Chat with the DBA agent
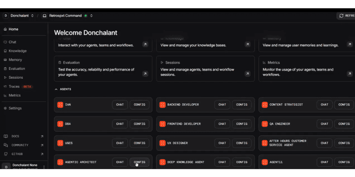The image size is (355, 177). pos(120,124)
